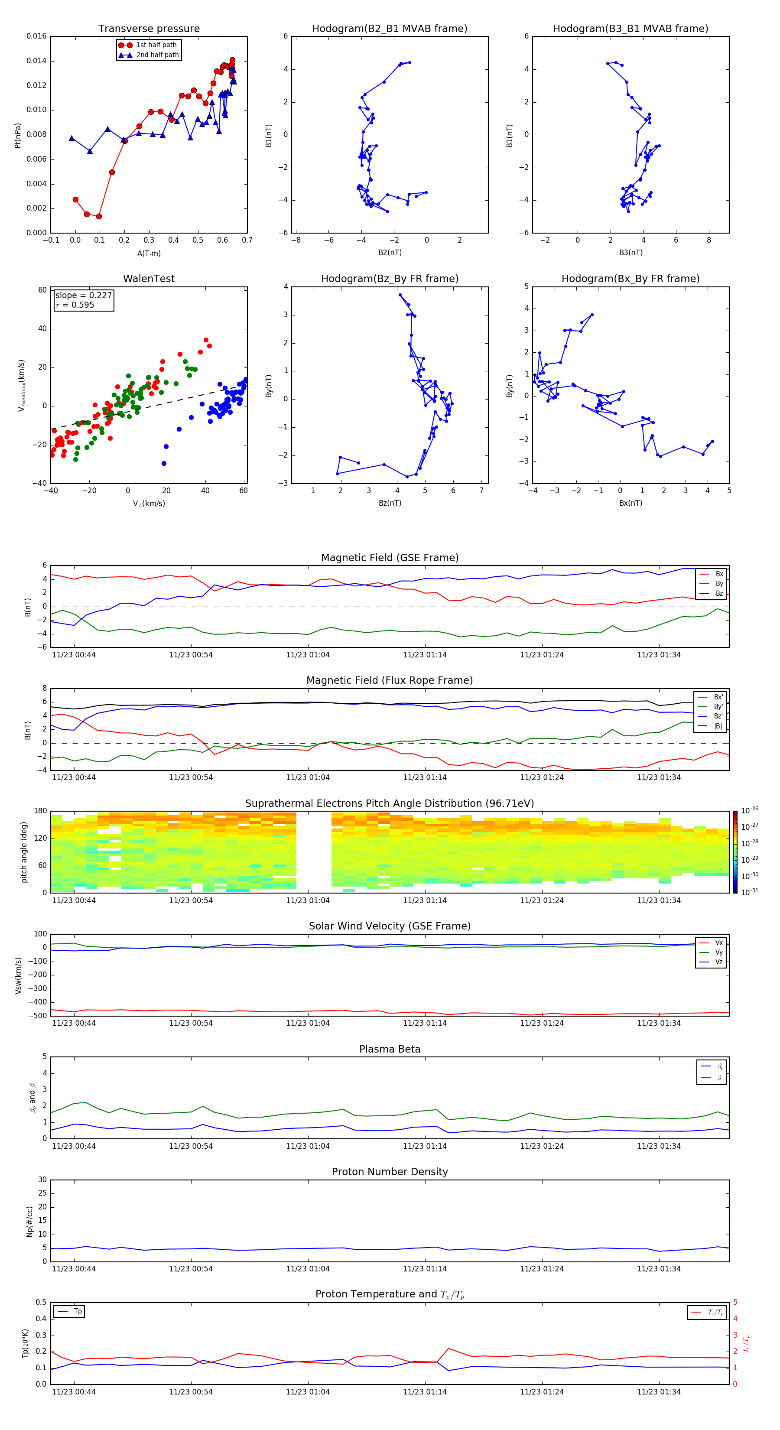Select Bx' legend entry in Flux Rope panel
The width and height of the screenshot is (780, 1430).
tap(711, 697)
